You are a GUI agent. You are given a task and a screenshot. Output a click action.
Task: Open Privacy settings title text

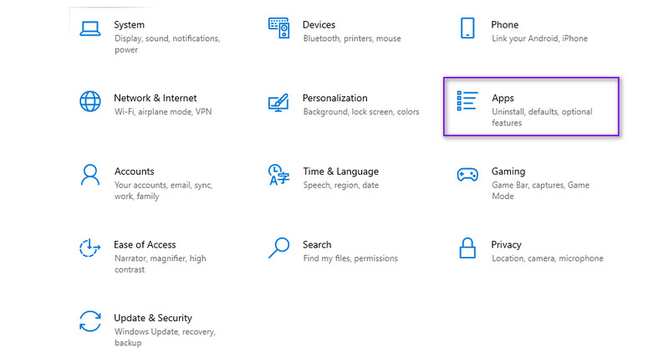[506, 245]
